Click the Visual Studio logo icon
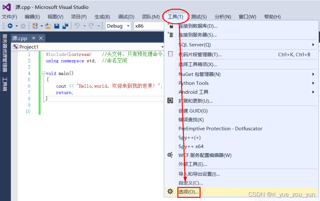Image resolution: width=320 pixels, height=201 pixels. (7, 7)
